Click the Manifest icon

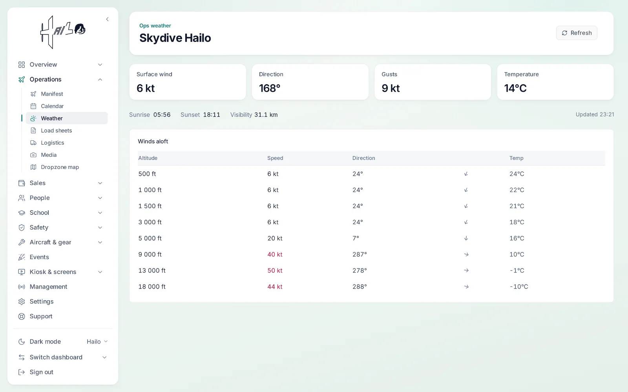pyautogui.click(x=33, y=94)
